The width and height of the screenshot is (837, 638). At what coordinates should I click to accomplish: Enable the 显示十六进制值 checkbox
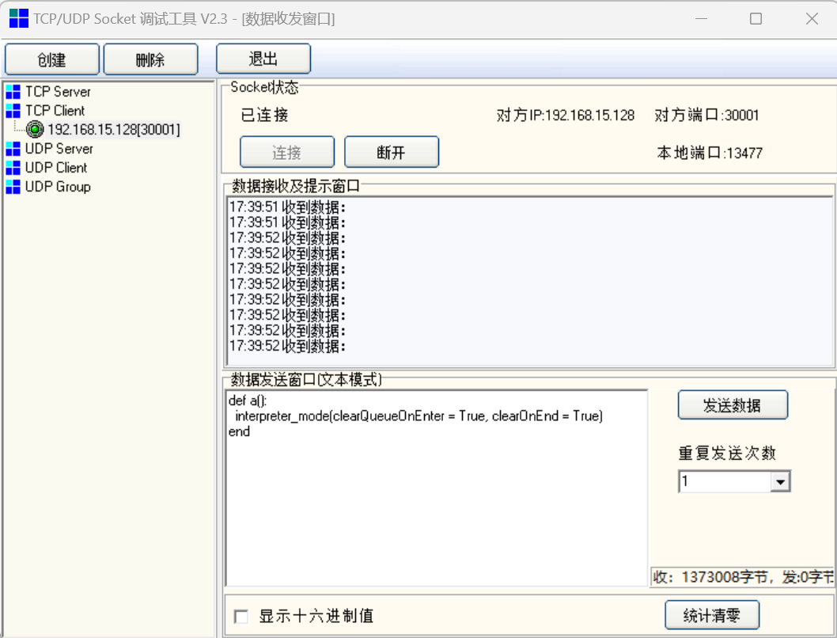(x=241, y=616)
